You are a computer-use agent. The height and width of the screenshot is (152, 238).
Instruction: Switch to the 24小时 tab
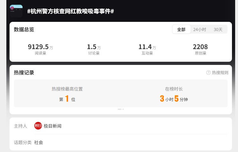(200, 29)
